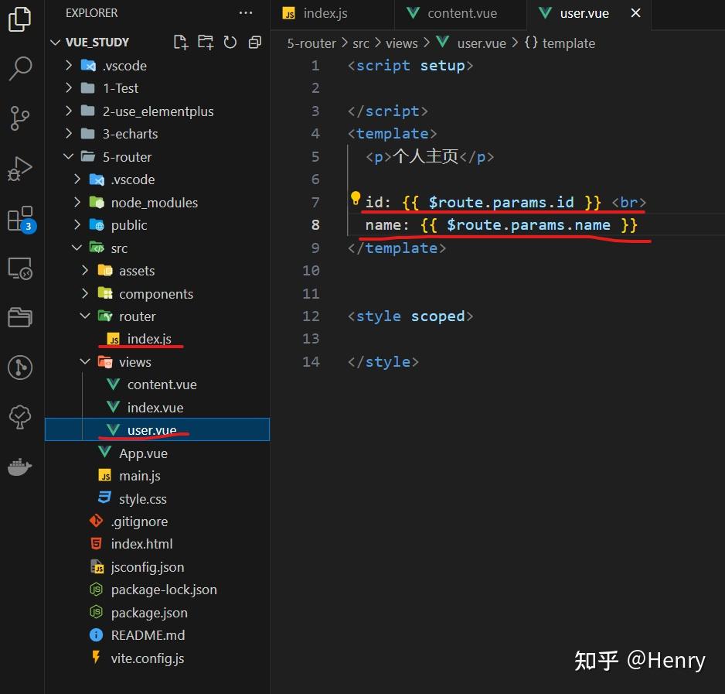Open the Run and Debug view
725x694 pixels.
pyautogui.click(x=20, y=168)
